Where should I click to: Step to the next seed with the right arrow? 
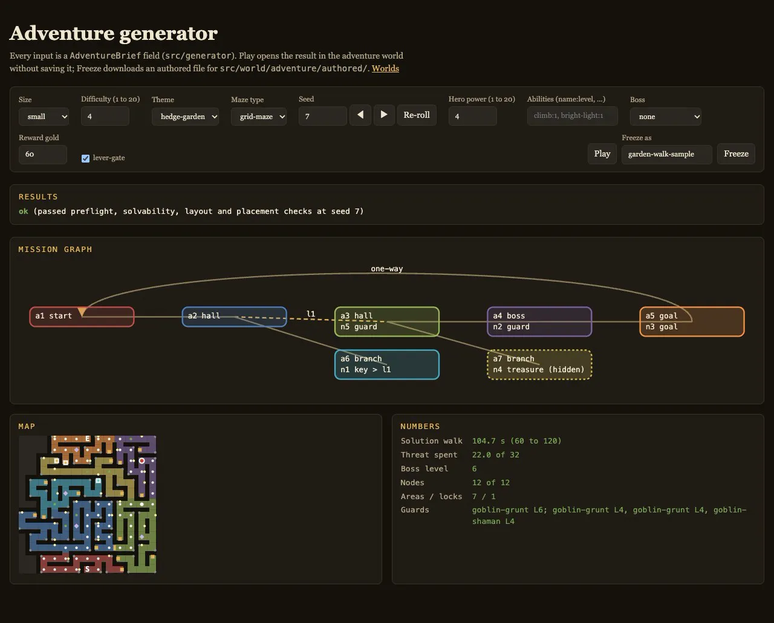pos(384,115)
